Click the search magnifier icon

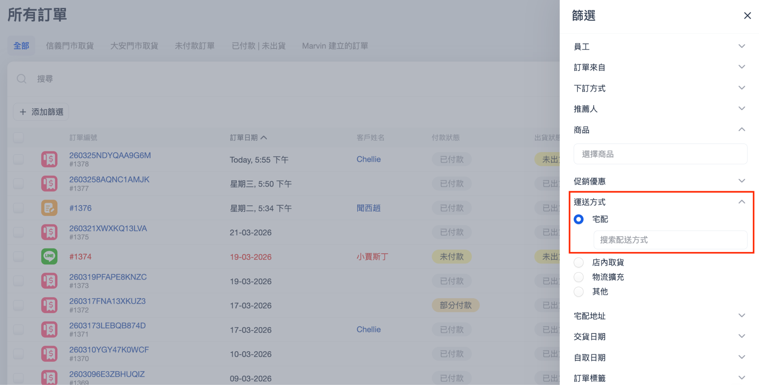point(21,79)
